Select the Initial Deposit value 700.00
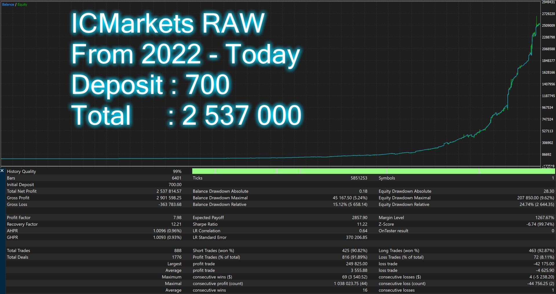The width and height of the screenshot is (556, 294). pos(175,185)
